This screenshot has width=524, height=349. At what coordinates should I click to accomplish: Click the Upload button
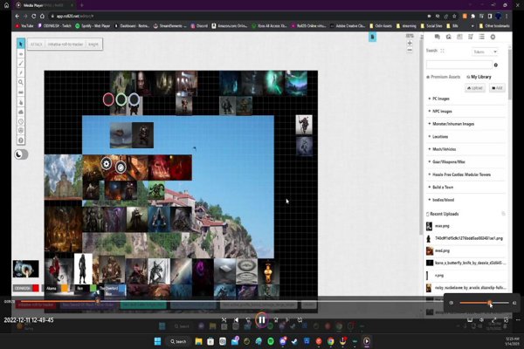pos(475,88)
